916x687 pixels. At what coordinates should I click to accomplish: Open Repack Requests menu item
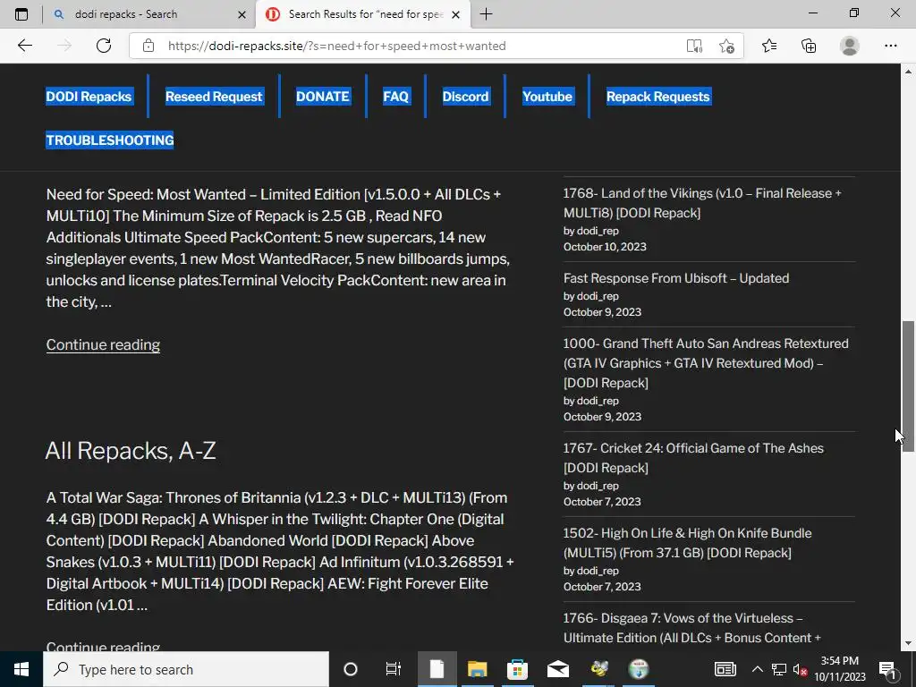click(657, 97)
